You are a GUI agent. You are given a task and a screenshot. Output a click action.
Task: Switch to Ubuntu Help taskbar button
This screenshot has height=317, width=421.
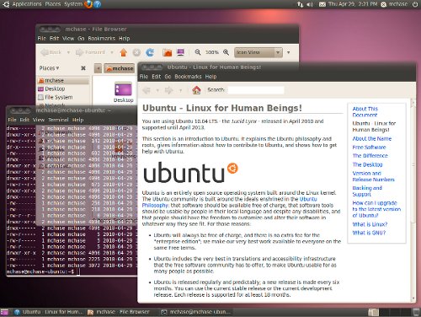coord(49,312)
